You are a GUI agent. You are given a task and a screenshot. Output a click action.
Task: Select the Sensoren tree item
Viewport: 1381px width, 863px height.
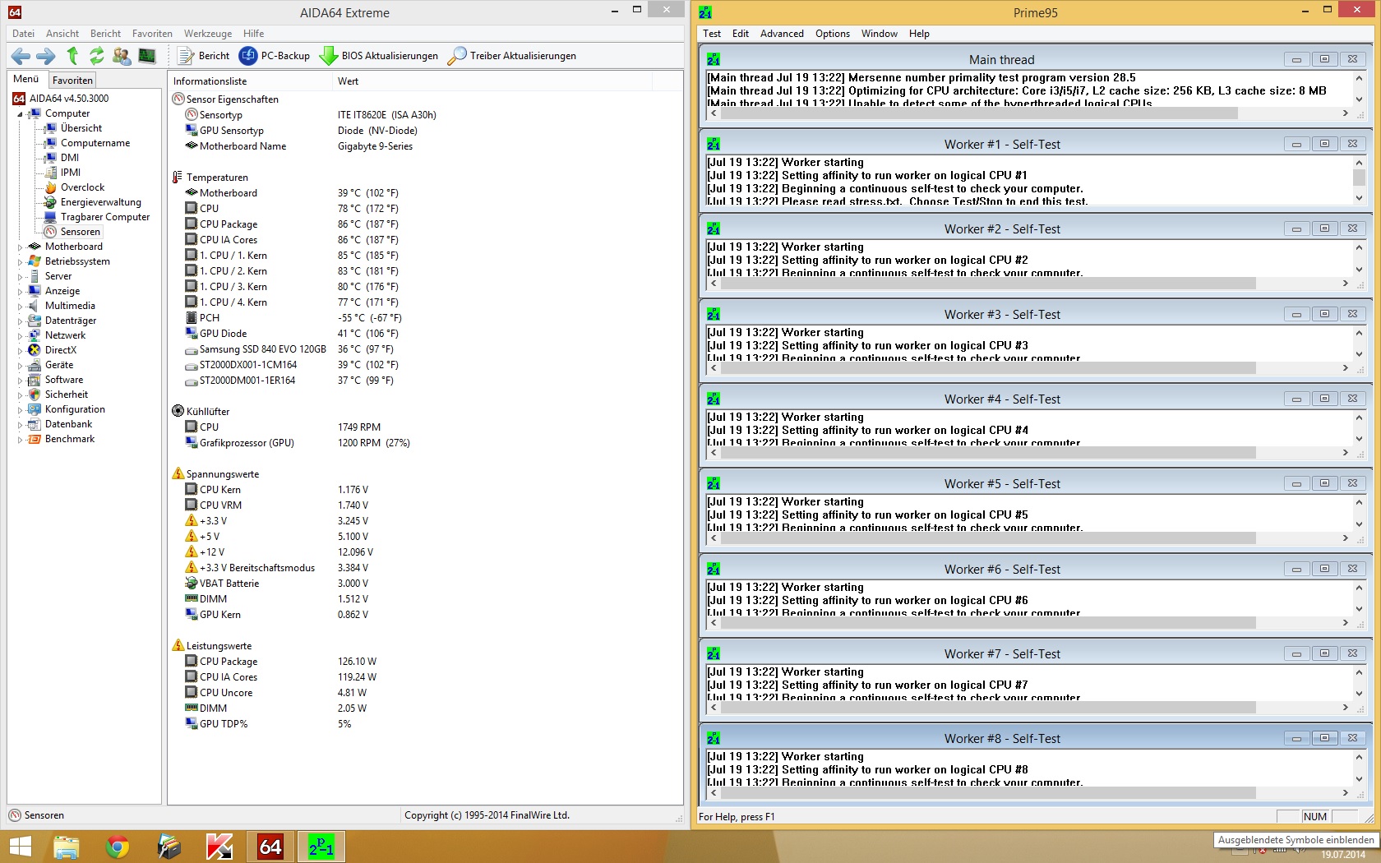coord(80,232)
